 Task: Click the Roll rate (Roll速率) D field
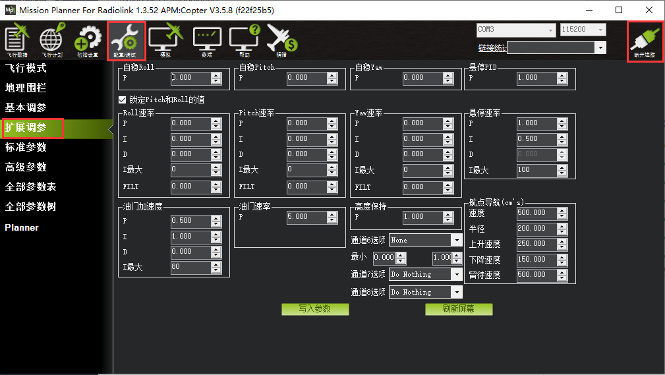(x=190, y=154)
